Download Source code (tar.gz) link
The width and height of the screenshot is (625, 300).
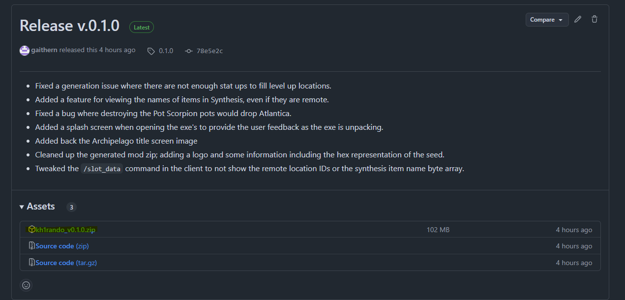(x=66, y=263)
